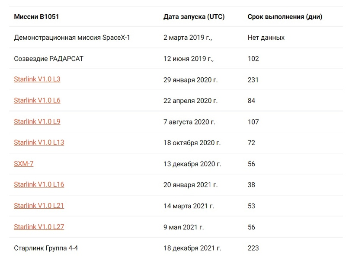Select the "Срок выполнения (дни)" header
349x267 pixels.
coord(285,17)
